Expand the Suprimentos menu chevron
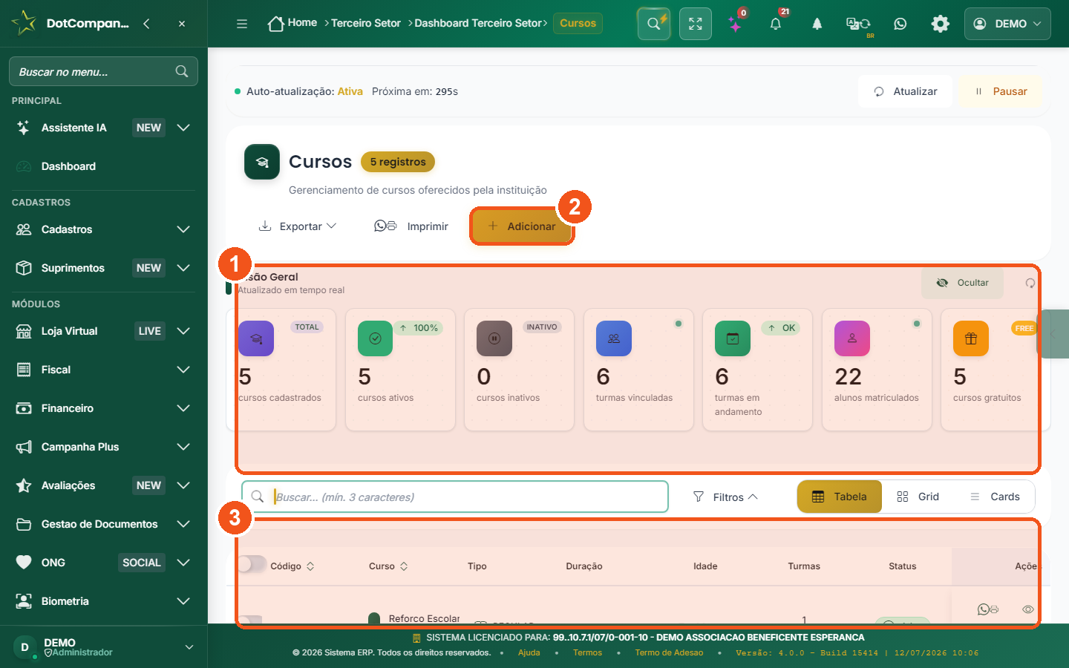 click(x=183, y=268)
